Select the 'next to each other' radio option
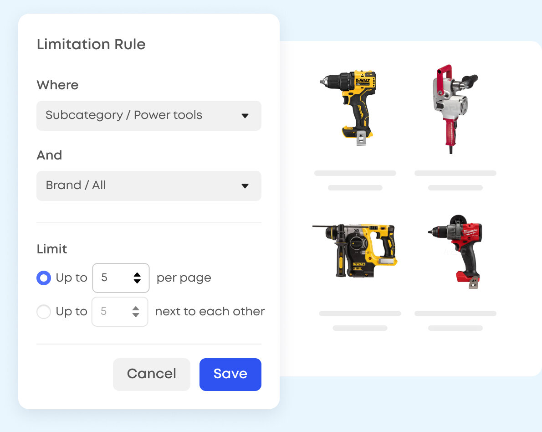Screen dimensions: 542x432 tap(44, 311)
